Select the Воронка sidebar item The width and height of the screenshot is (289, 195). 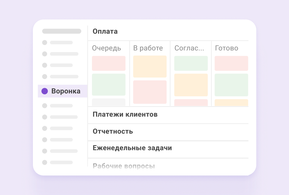pos(63,91)
